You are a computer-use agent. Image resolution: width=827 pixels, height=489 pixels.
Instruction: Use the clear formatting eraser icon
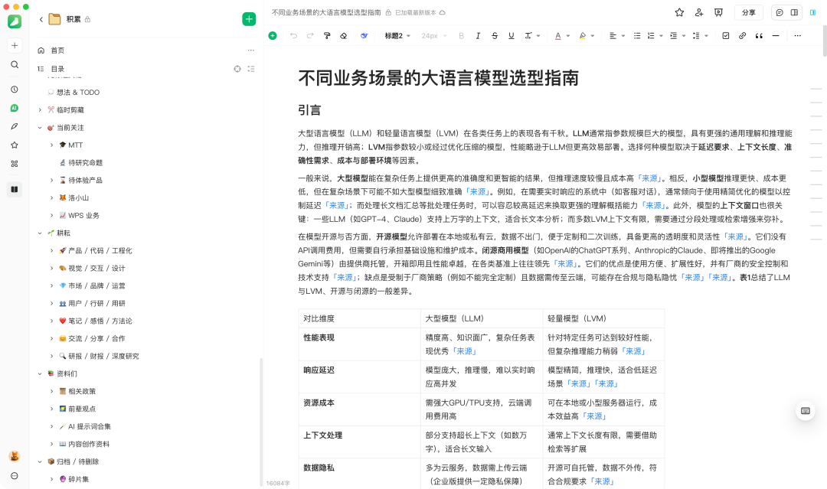point(342,35)
